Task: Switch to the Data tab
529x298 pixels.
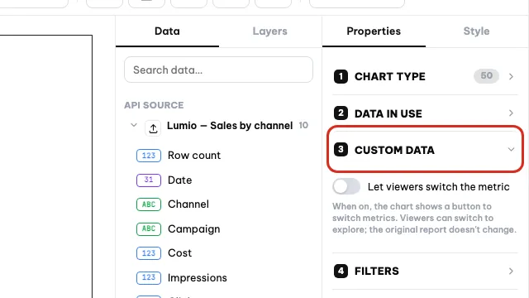Action: pyautogui.click(x=167, y=31)
